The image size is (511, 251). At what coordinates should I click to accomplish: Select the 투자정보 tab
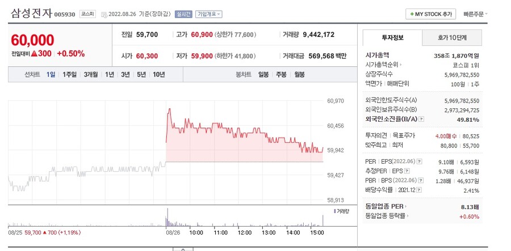[x=392, y=38]
